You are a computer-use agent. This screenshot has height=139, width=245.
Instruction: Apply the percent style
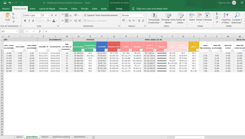130,21
